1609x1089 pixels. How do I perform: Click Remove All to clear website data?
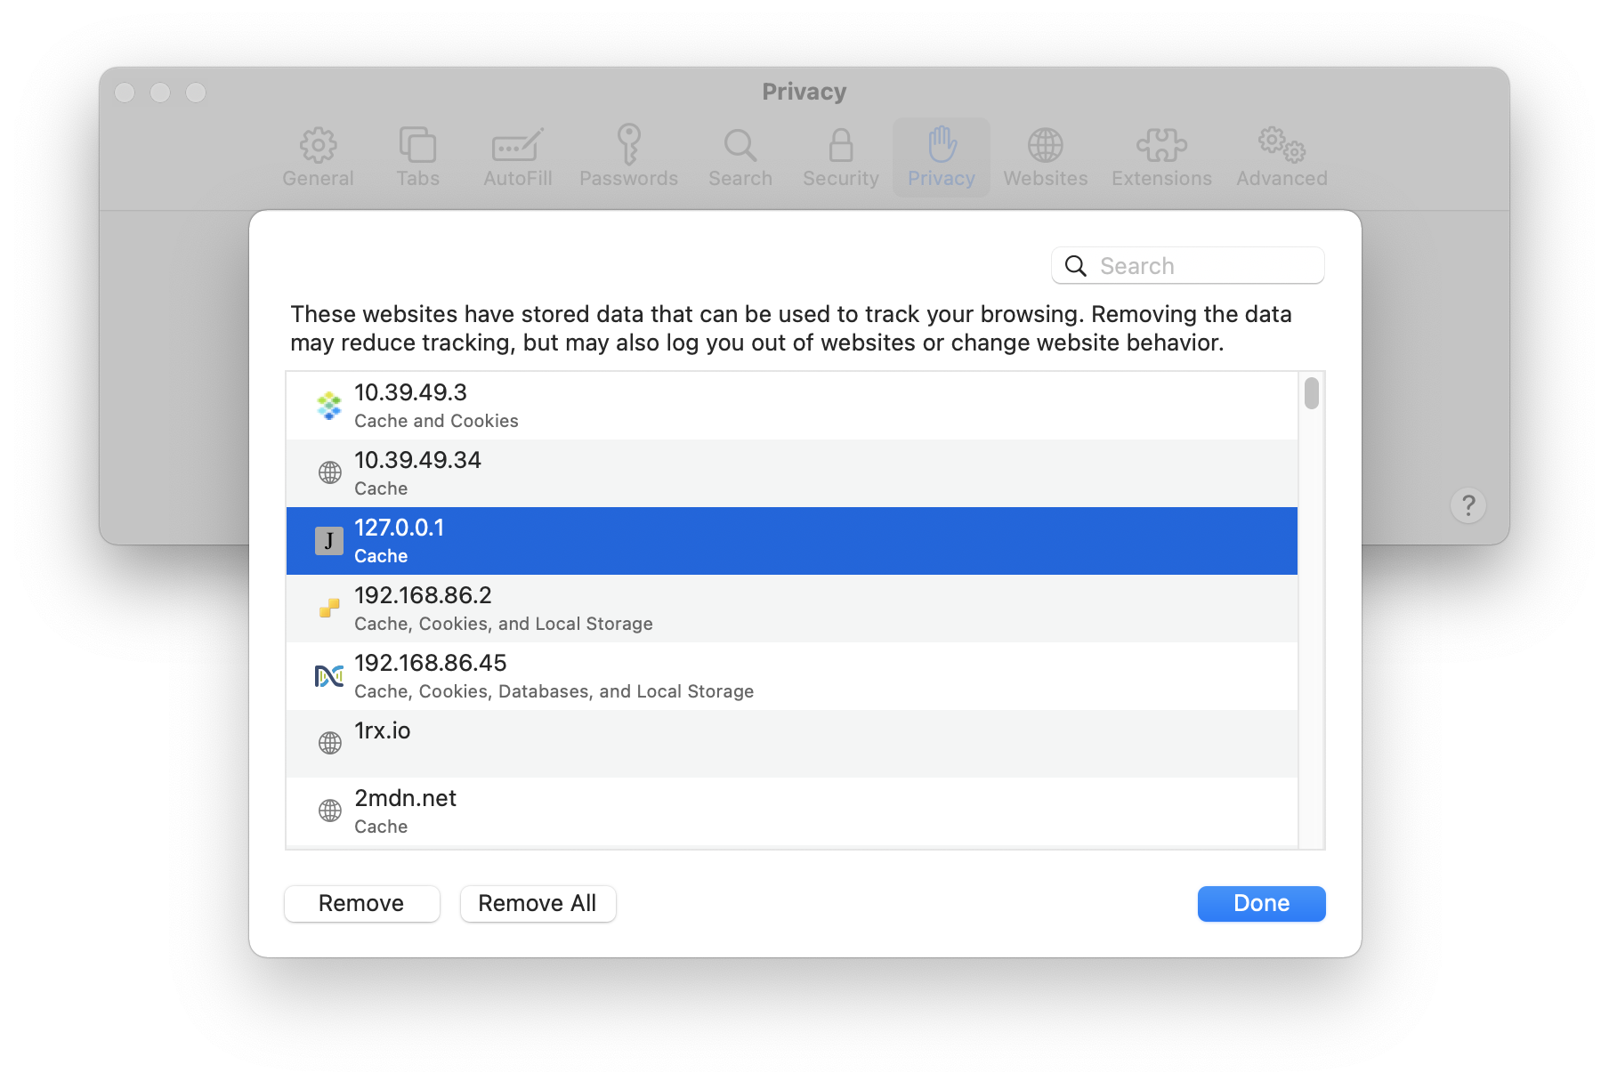538,903
